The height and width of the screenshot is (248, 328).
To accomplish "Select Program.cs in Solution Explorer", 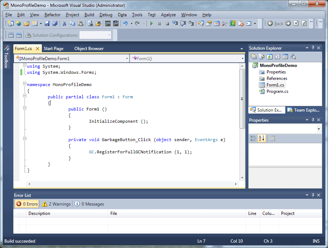I will (277, 91).
